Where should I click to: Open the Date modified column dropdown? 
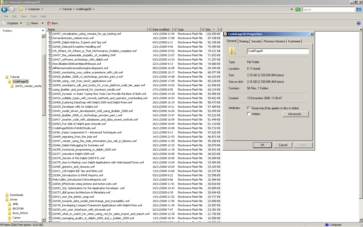coord(174,30)
